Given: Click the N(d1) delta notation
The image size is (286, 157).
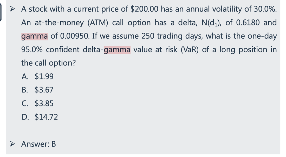Looking at the screenshot, I should (211, 23).
